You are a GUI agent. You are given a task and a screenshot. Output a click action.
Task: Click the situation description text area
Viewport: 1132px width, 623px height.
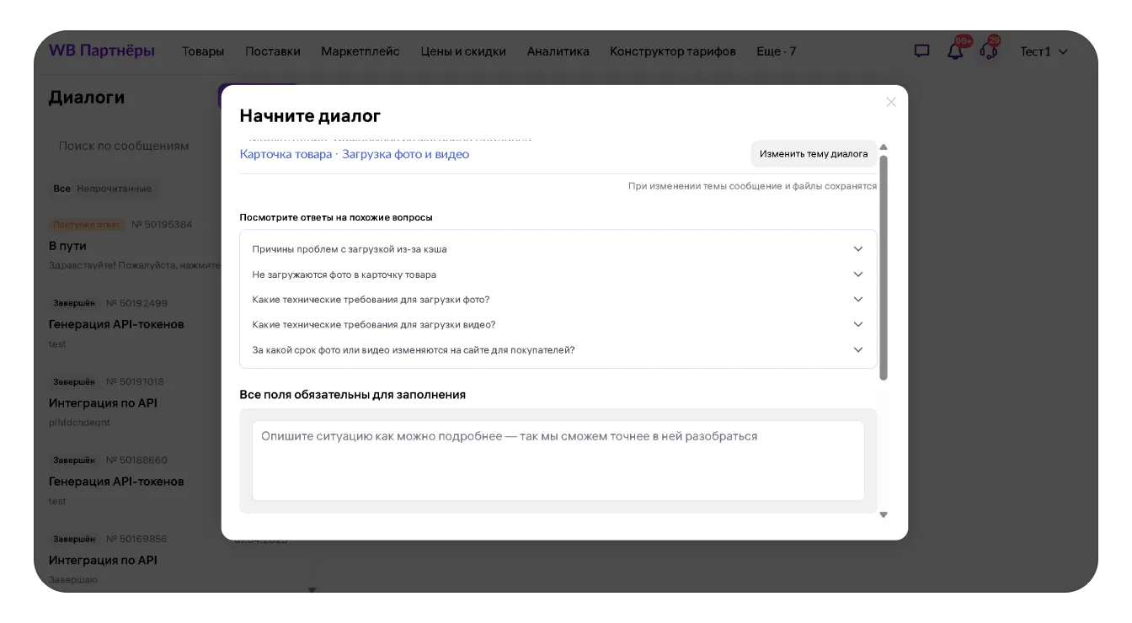click(x=558, y=461)
